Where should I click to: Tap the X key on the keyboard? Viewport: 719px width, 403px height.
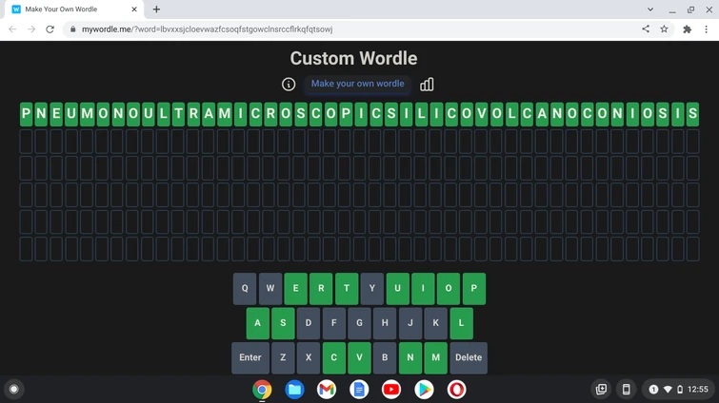pos(309,357)
